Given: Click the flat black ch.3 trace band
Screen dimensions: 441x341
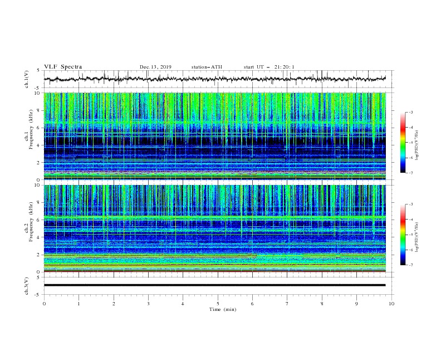Looking at the screenshot, I should coord(214,285).
